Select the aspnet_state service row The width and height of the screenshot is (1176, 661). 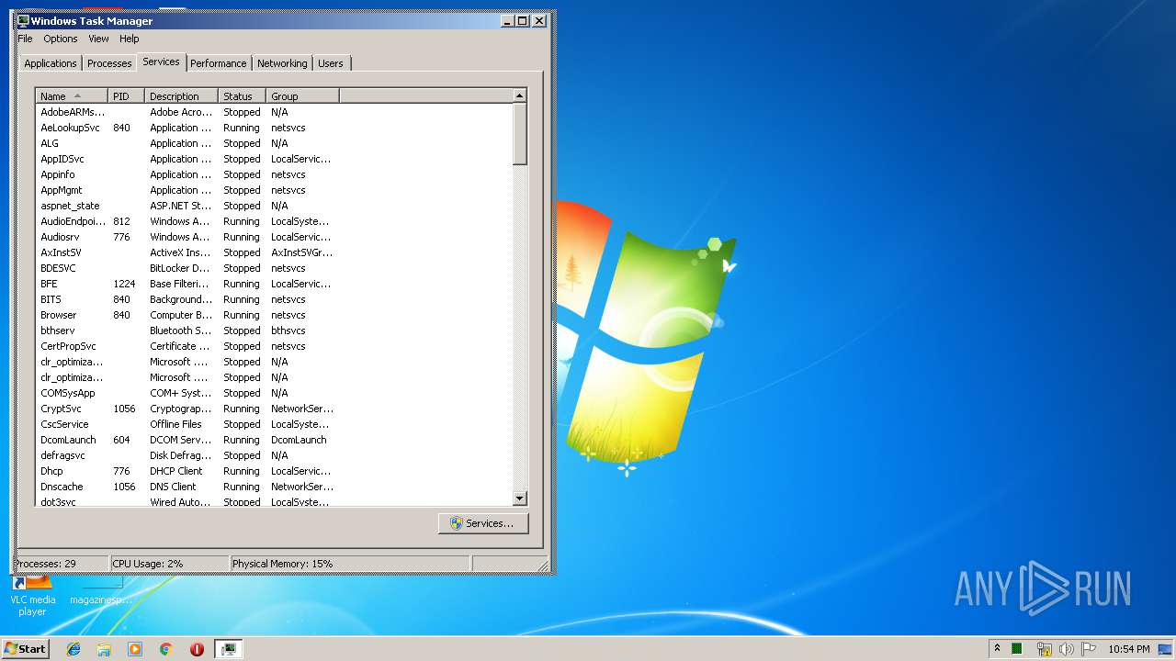click(x=274, y=206)
